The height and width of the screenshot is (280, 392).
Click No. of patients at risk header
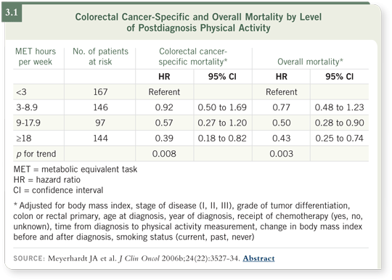[100, 57]
